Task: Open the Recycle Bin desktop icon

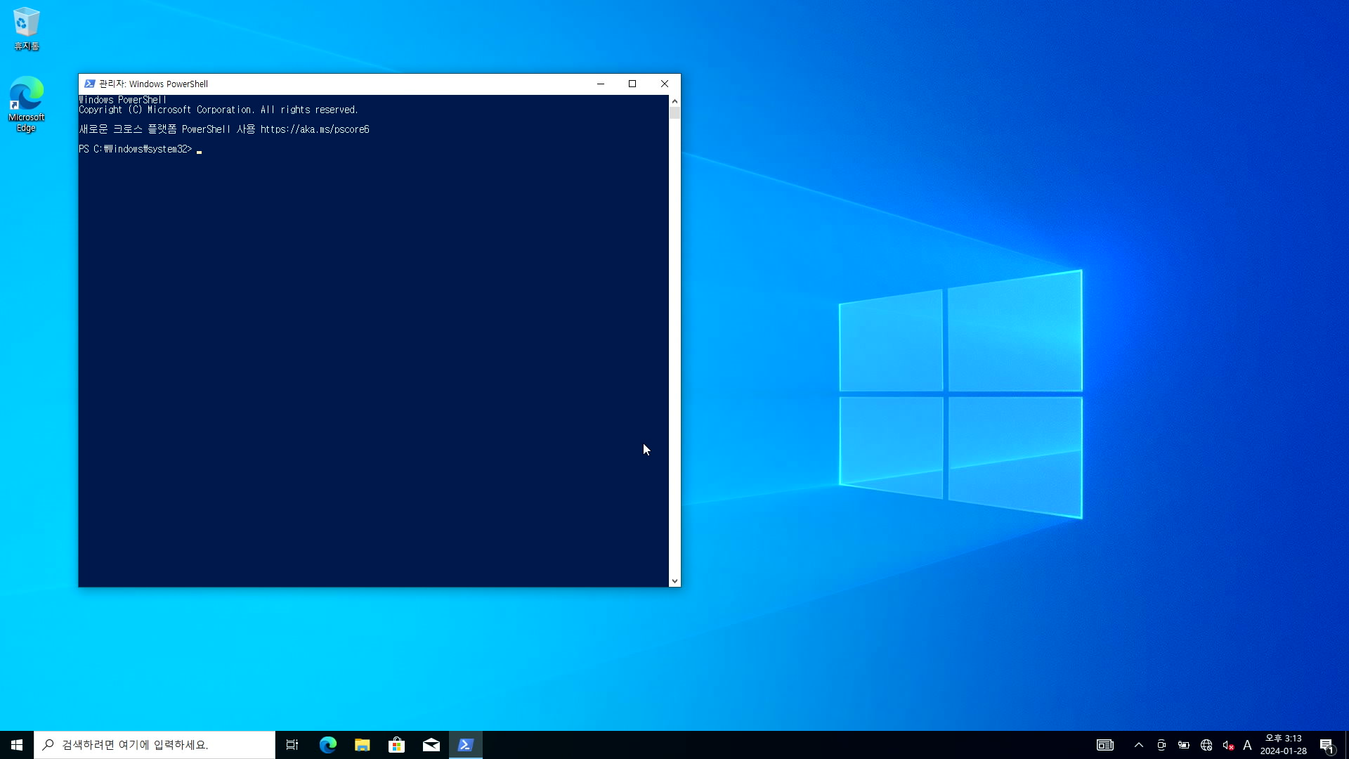Action: point(26,28)
